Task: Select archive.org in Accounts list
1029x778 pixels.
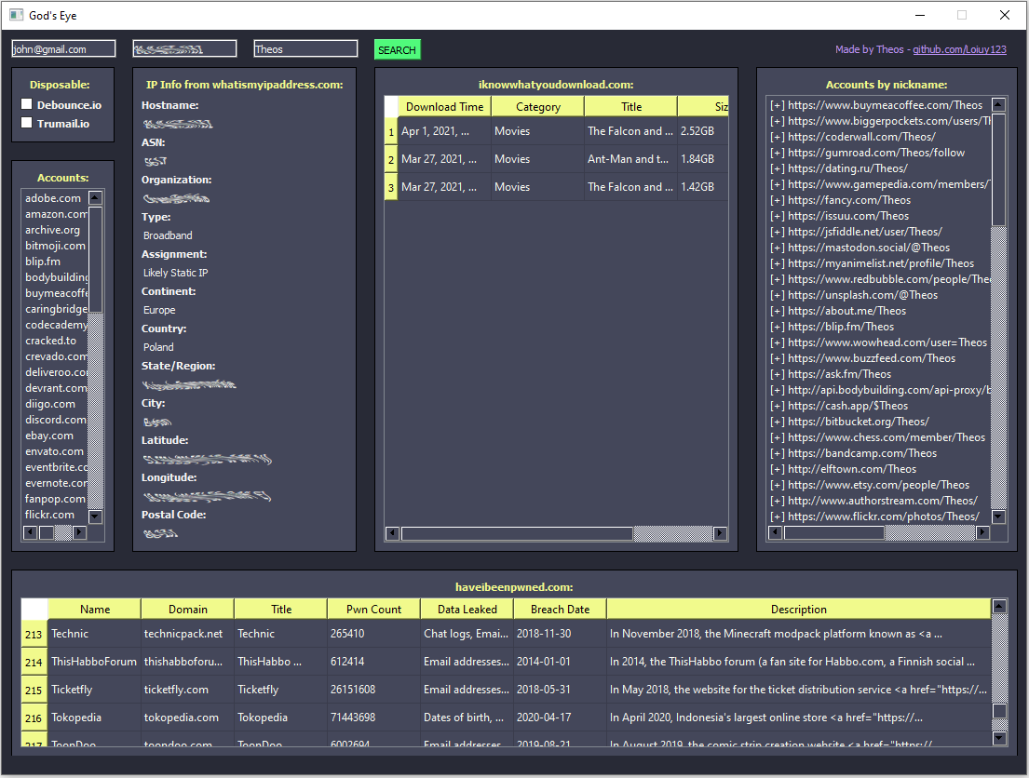Action: pos(52,230)
